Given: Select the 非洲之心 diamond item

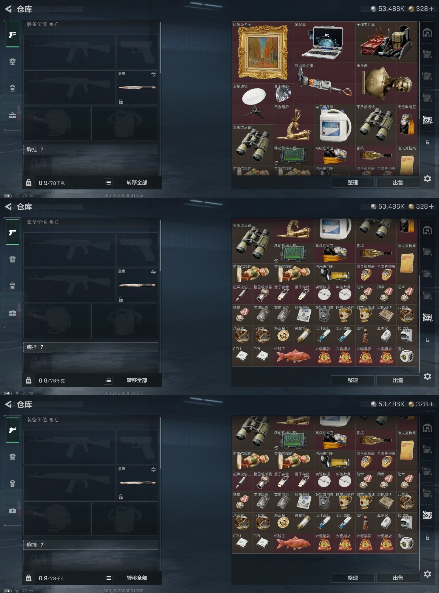Looking at the screenshot, I should pyautogui.click(x=283, y=94).
